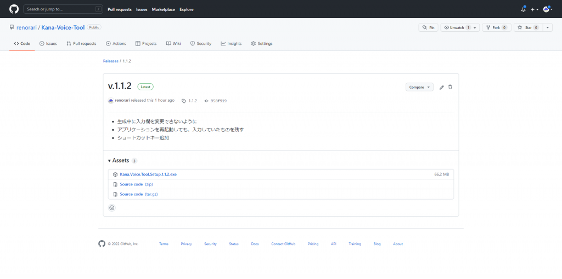Open the 1.1.2 tag link
Screen dimensions: 562x279
click(189, 101)
